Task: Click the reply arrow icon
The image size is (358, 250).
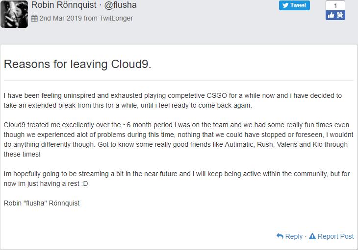Action: click(x=280, y=236)
